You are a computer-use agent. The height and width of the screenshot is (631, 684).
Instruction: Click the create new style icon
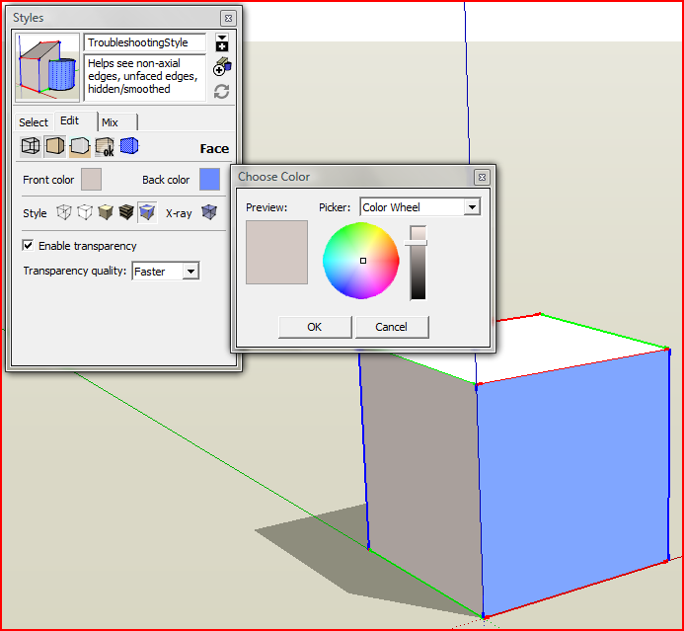(222, 66)
